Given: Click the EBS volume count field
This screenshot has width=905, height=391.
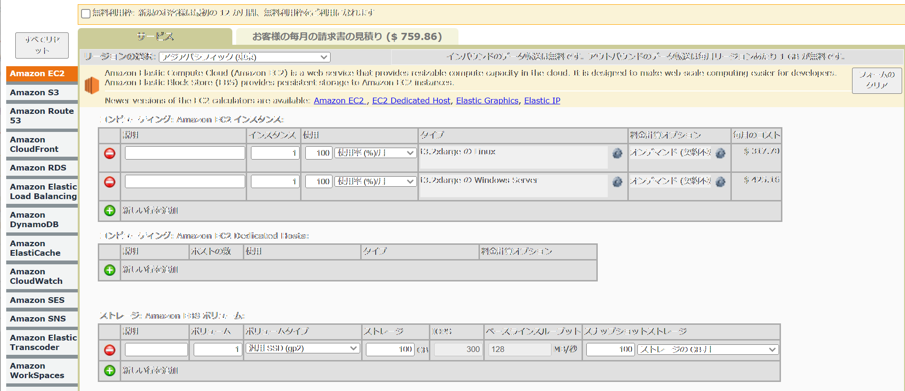Looking at the screenshot, I should (x=218, y=350).
